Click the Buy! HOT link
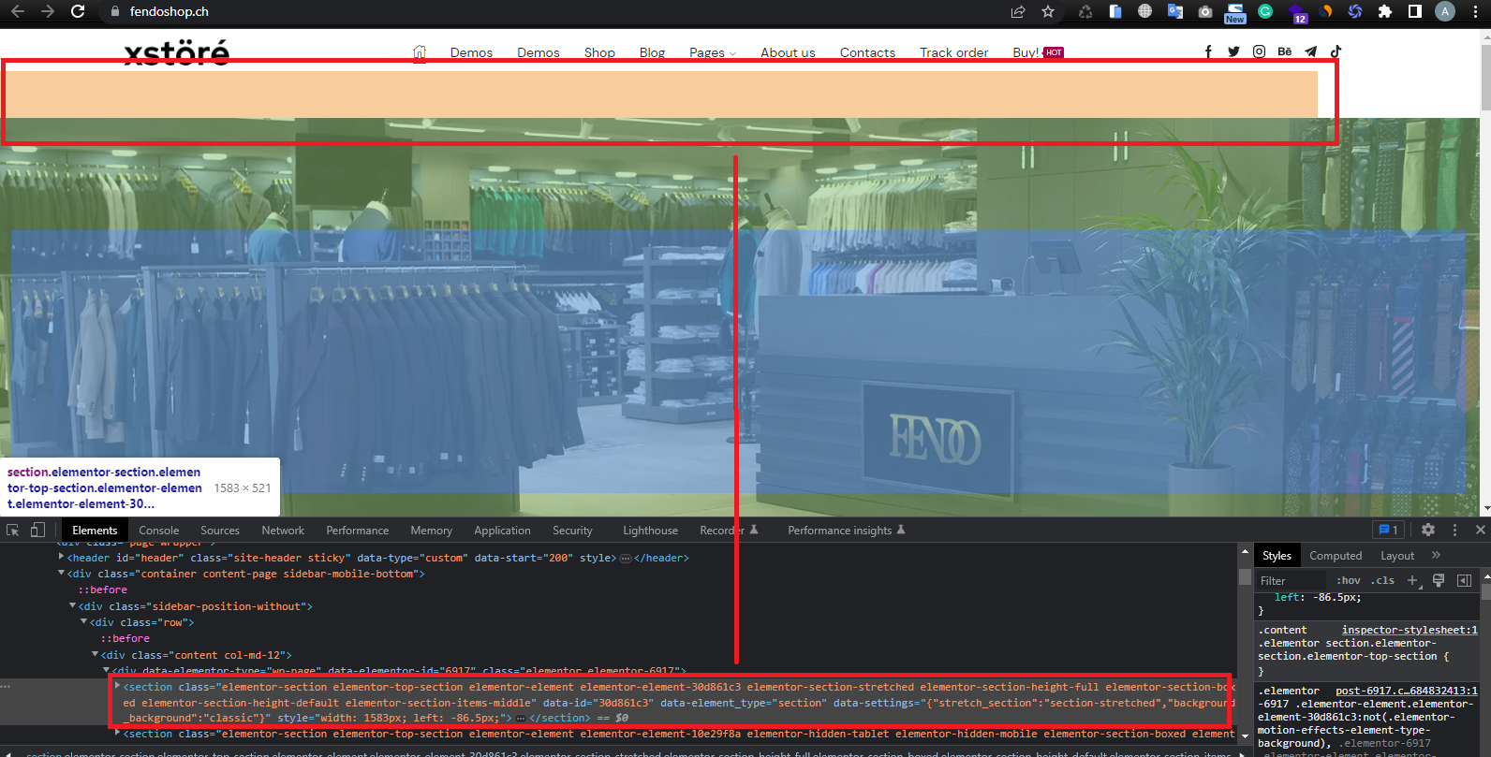The image size is (1491, 757). click(x=1038, y=52)
